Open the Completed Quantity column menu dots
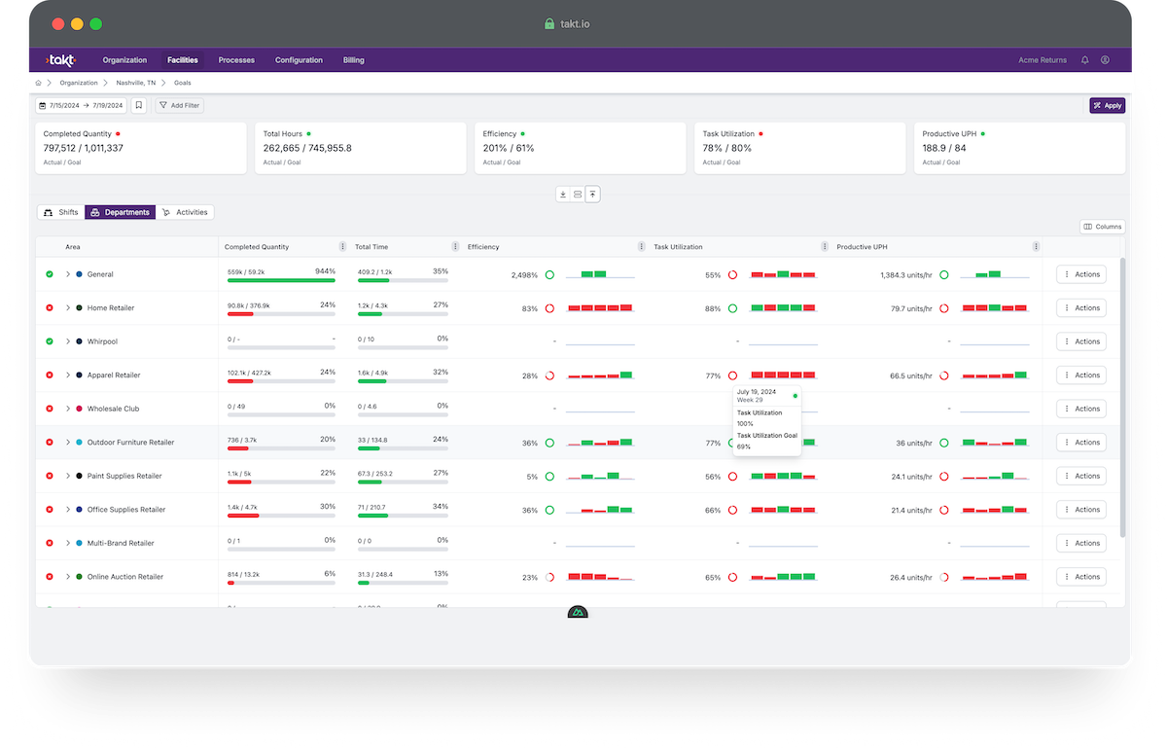1167x750 pixels. tap(342, 247)
